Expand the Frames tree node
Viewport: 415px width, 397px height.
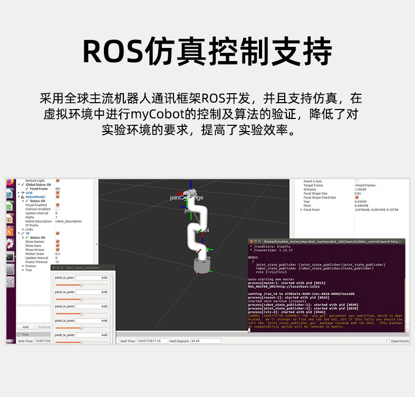click(23, 266)
